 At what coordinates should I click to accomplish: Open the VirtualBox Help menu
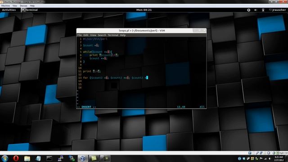click(32, 6)
